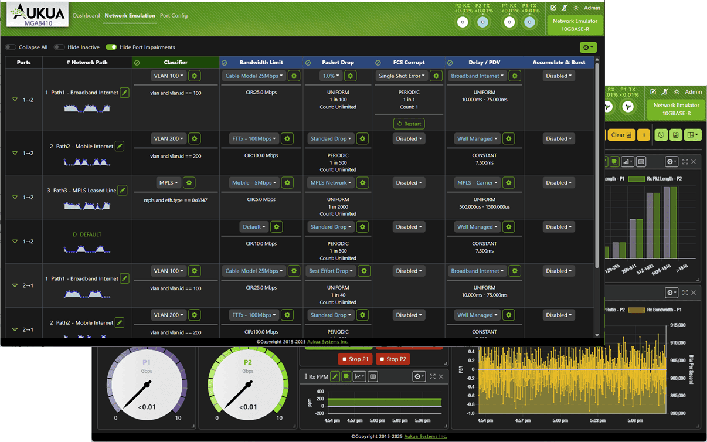Screen dimensions: 707x442
Task: Click the gear next to Mobile - 5Mbps
Action: (287, 183)
